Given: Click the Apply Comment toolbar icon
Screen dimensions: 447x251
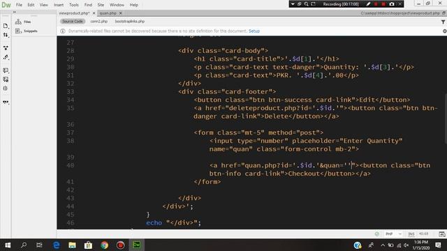Looking at the screenshot, I should (6, 70).
